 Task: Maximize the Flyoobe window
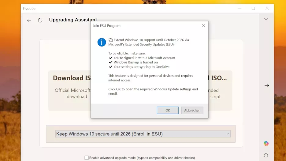pyautogui.click(x=253, y=8)
